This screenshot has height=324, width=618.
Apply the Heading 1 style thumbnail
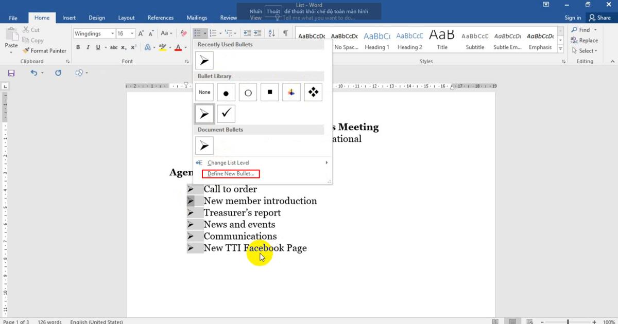[x=377, y=41]
